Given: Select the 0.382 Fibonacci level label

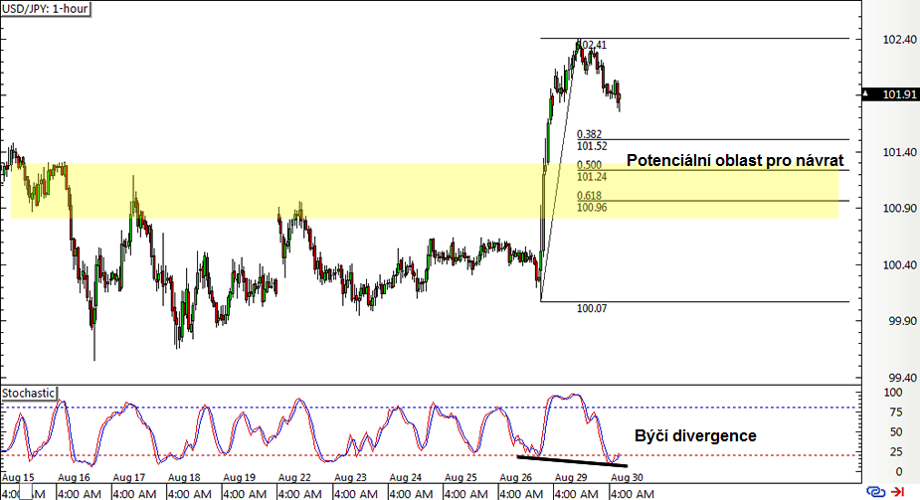Looking at the screenshot, I should coord(589,134).
